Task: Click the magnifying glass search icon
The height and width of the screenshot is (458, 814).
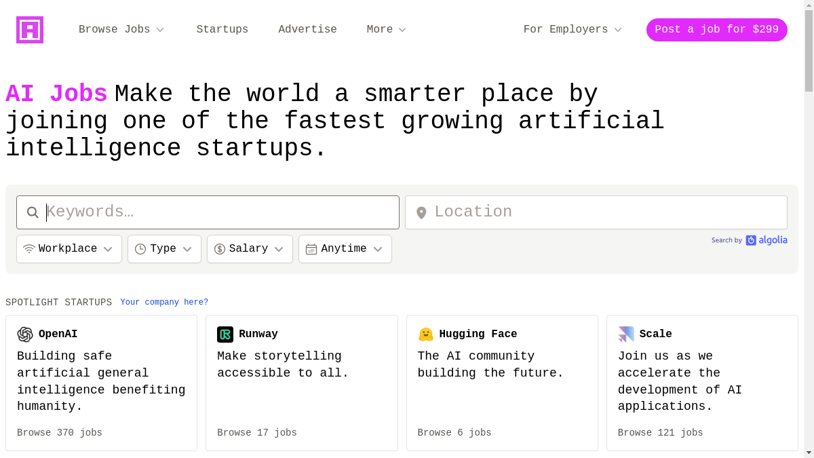Action: 33,212
